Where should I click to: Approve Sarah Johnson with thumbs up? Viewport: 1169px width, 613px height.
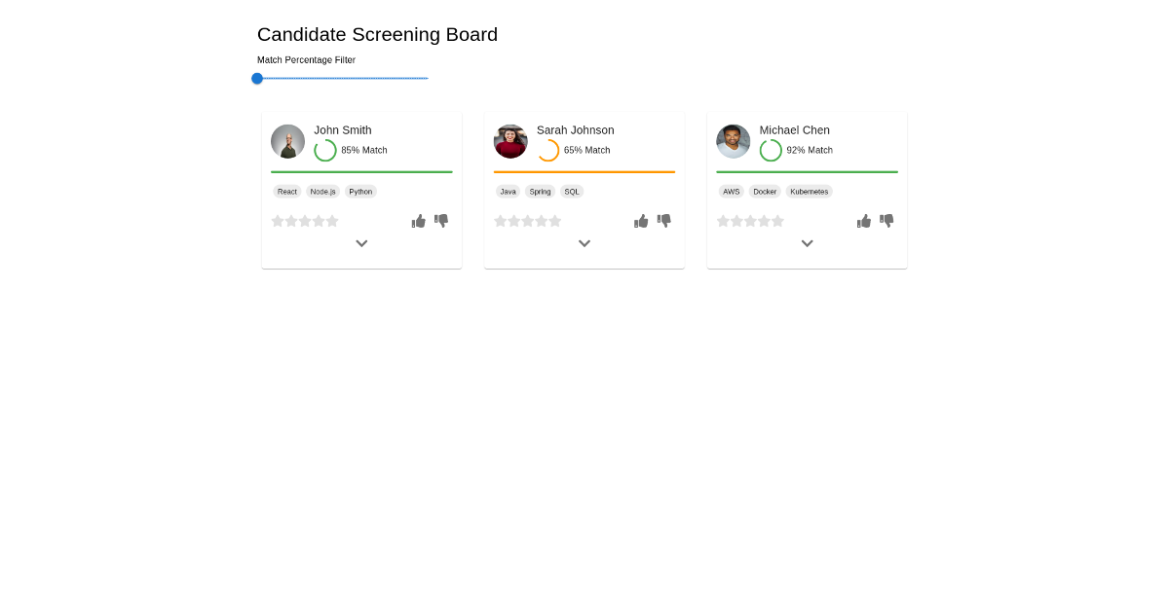(x=641, y=221)
